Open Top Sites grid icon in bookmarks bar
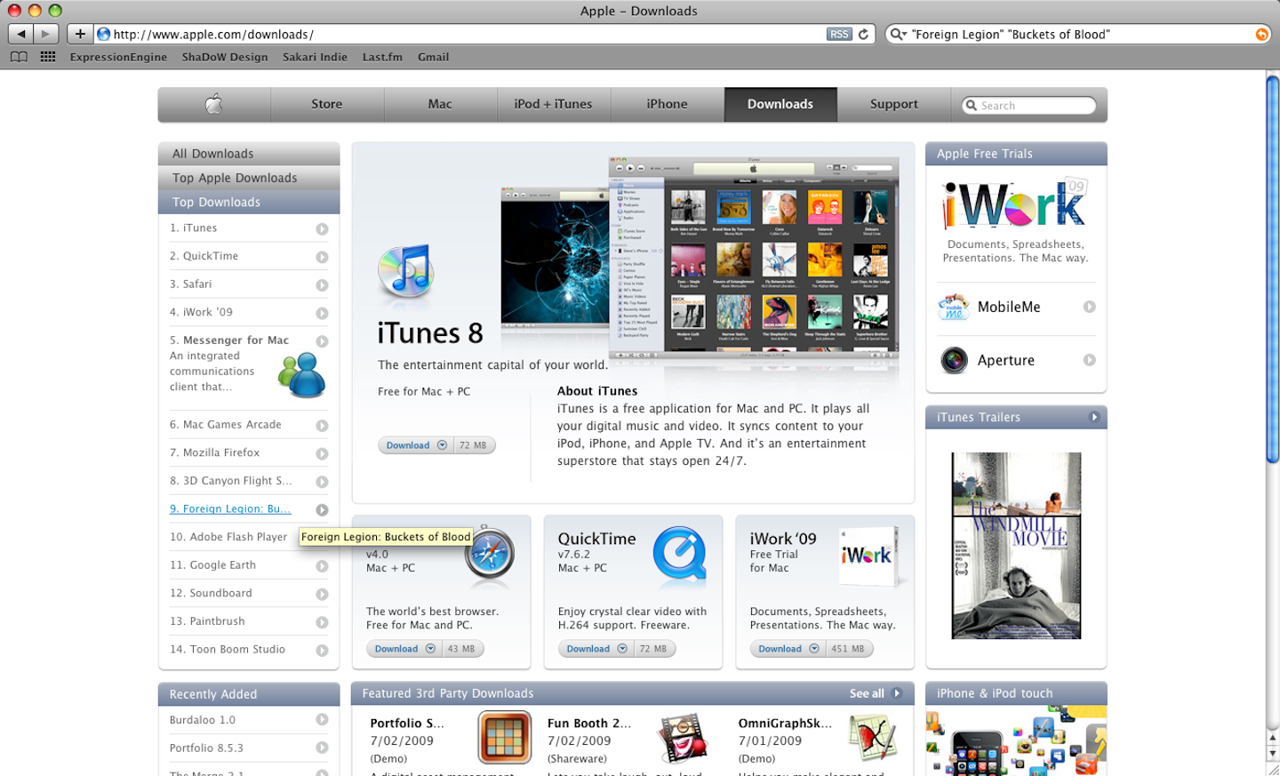 pyautogui.click(x=46, y=56)
